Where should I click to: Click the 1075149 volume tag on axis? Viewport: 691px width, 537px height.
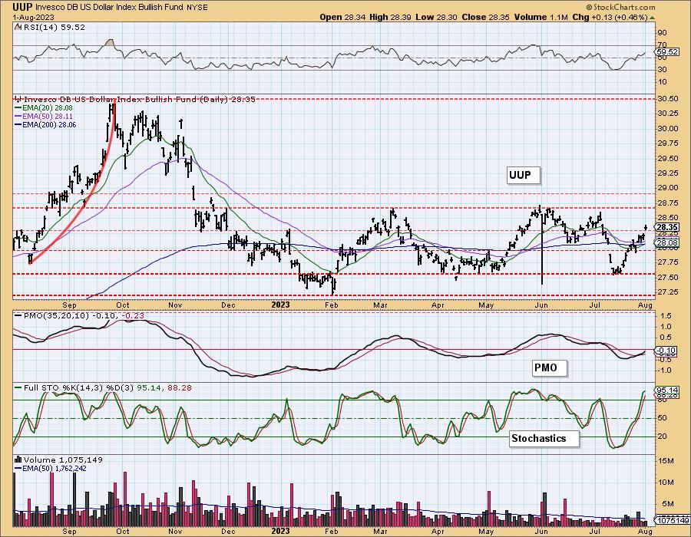point(673,521)
